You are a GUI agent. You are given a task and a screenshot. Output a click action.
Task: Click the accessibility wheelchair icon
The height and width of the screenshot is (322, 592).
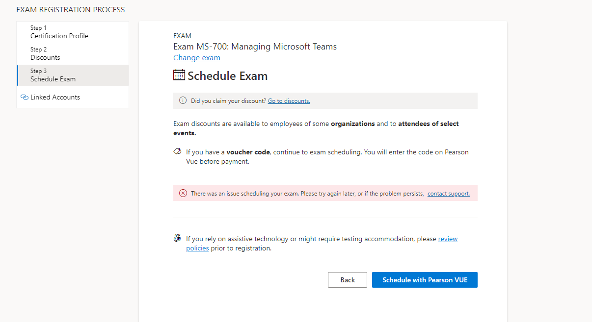point(177,238)
